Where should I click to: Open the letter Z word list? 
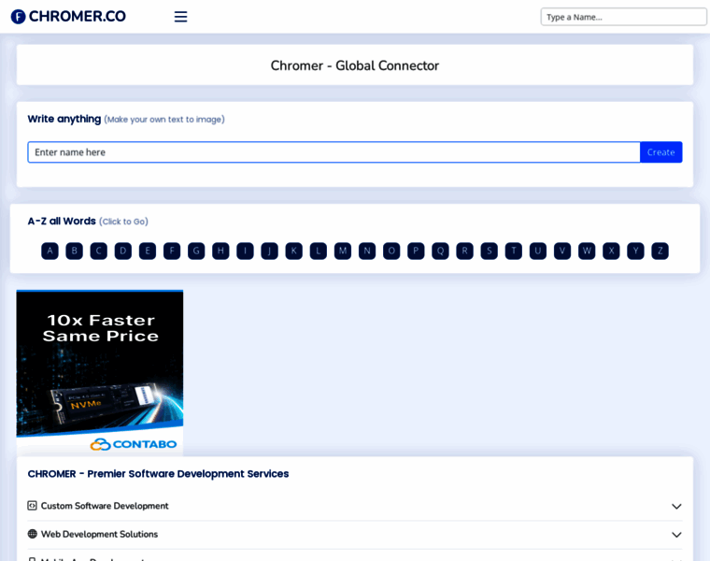point(660,251)
